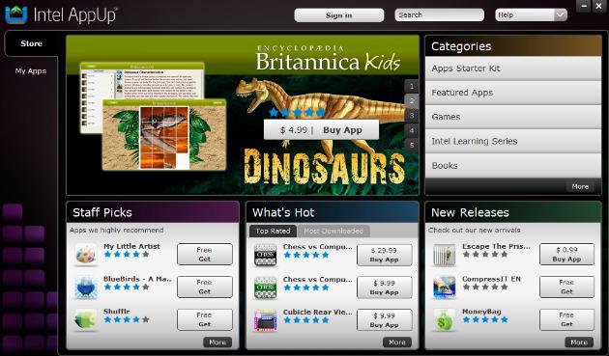Open Escape The Prison app icon

(x=445, y=255)
